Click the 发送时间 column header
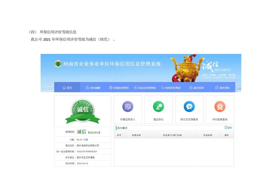The image size is (268, 189). pos(208,135)
